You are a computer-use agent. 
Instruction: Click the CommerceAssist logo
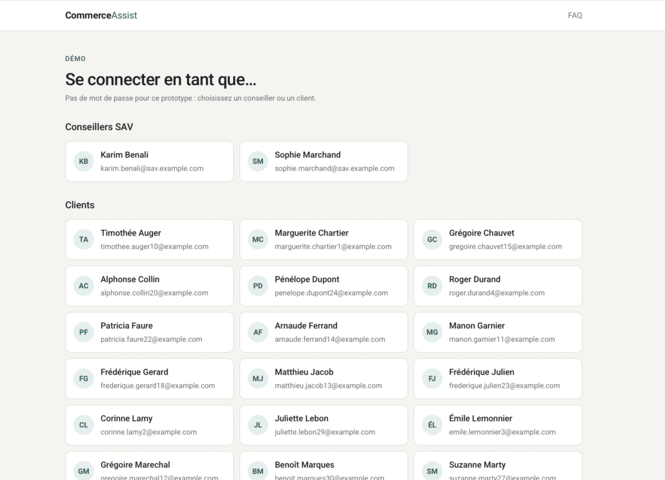(101, 16)
